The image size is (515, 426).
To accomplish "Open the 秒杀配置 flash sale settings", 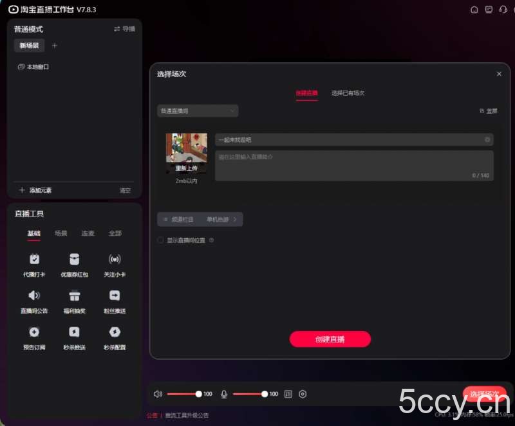I will pos(115,332).
